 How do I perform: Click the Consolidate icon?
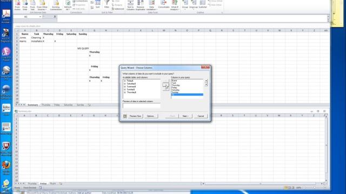[163, 4]
